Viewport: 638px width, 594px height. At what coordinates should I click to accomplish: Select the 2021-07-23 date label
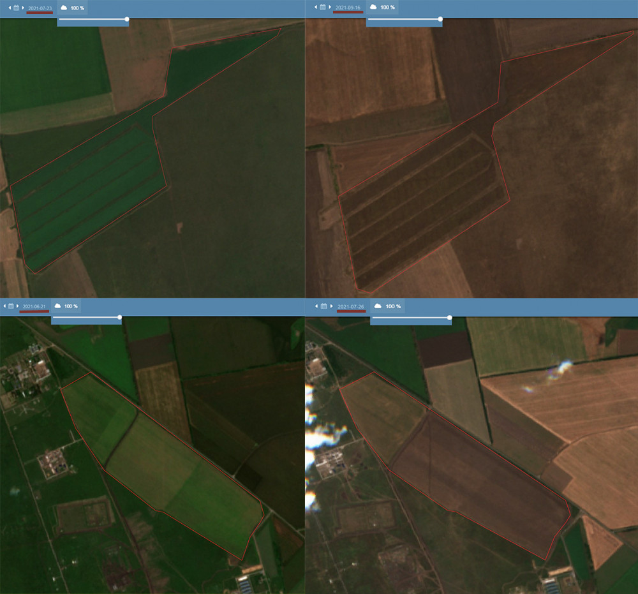click(x=40, y=8)
